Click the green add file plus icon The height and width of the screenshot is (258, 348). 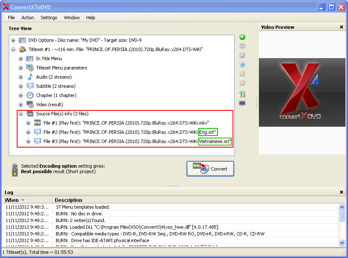pyautogui.click(x=242, y=37)
